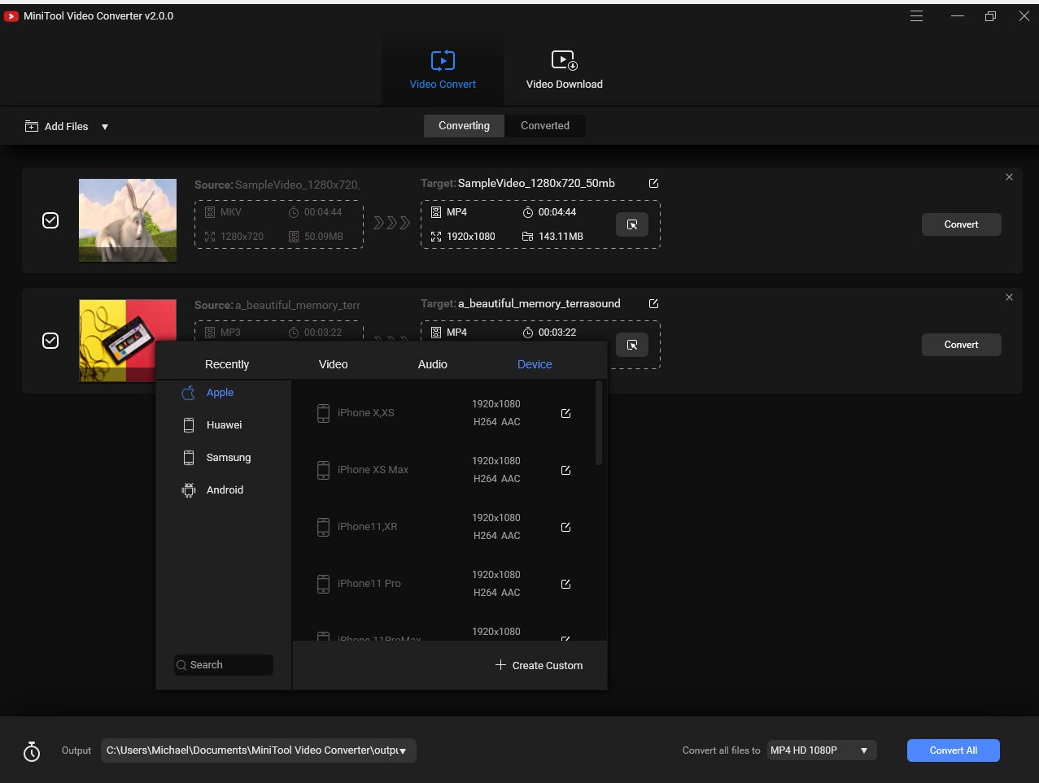
Task: Uncheck the SampleVideo conversion checkbox
Action: 50,220
